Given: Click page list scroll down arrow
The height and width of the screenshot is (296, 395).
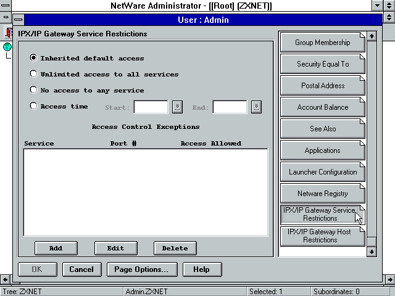Looking at the screenshot, I should coord(372,252).
